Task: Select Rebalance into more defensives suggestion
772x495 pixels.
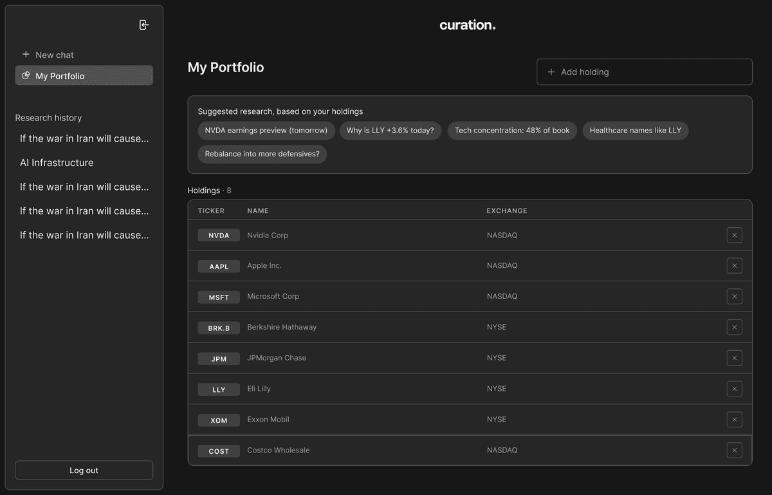Action: 262,154
